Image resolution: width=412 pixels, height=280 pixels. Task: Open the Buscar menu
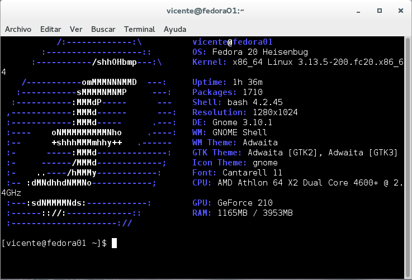point(103,29)
